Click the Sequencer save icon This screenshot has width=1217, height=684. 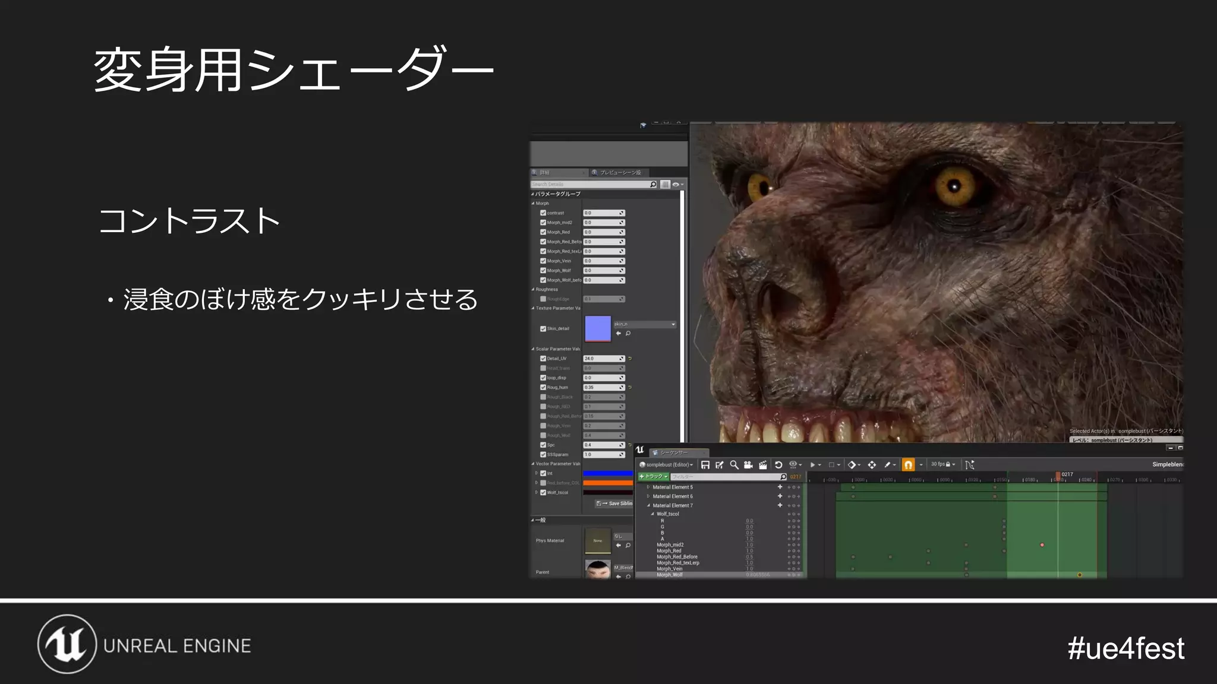705,465
